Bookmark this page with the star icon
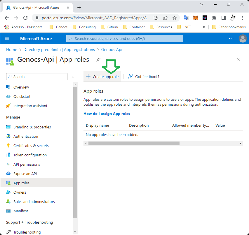 (x=175, y=18)
